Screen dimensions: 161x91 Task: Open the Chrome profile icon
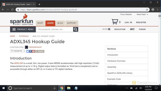pyautogui.click(x=153, y=10)
